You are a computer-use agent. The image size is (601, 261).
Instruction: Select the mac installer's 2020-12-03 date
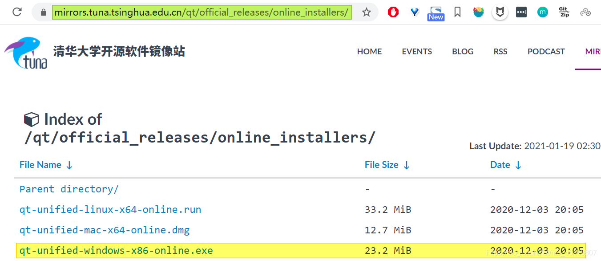point(537,230)
